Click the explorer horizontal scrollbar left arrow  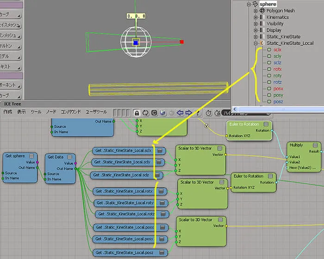pos(235,109)
